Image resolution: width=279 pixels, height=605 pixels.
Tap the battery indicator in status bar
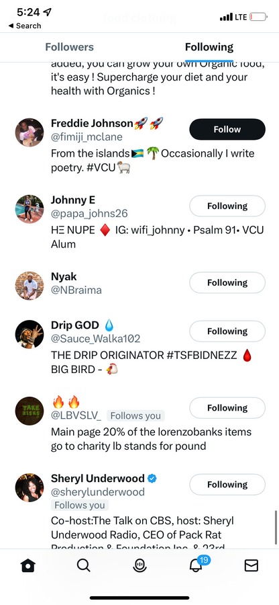tap(258, 17)
